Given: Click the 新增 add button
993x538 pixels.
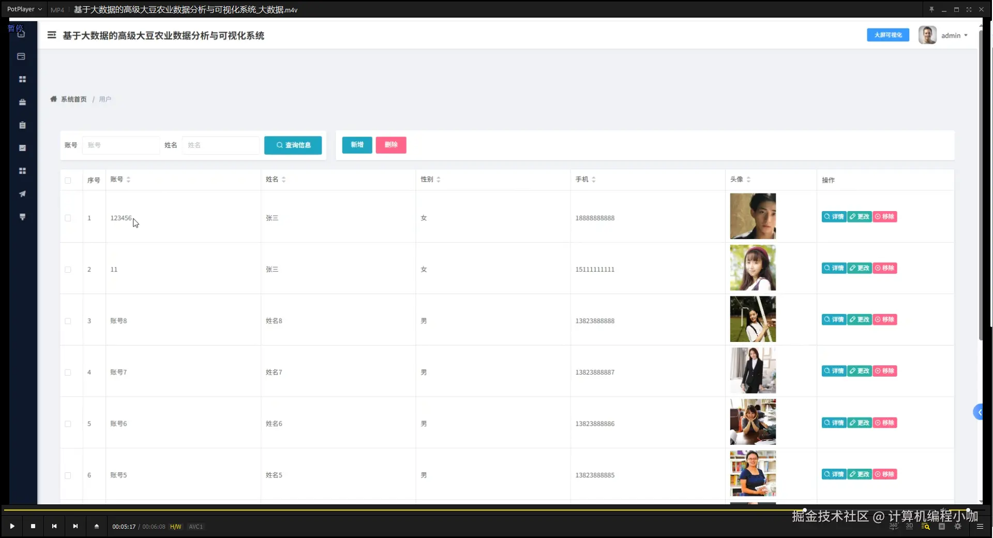Looking at the screenshot, I should [357, 145].
